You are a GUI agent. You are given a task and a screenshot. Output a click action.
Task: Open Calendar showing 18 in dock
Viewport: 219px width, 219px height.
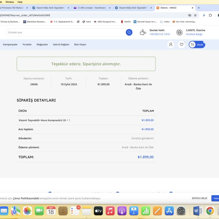click(51, 211)
